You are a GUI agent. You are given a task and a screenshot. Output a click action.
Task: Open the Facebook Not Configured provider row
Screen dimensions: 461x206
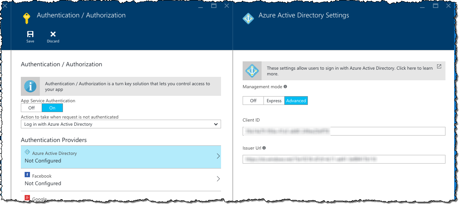(x=121, y=180)
